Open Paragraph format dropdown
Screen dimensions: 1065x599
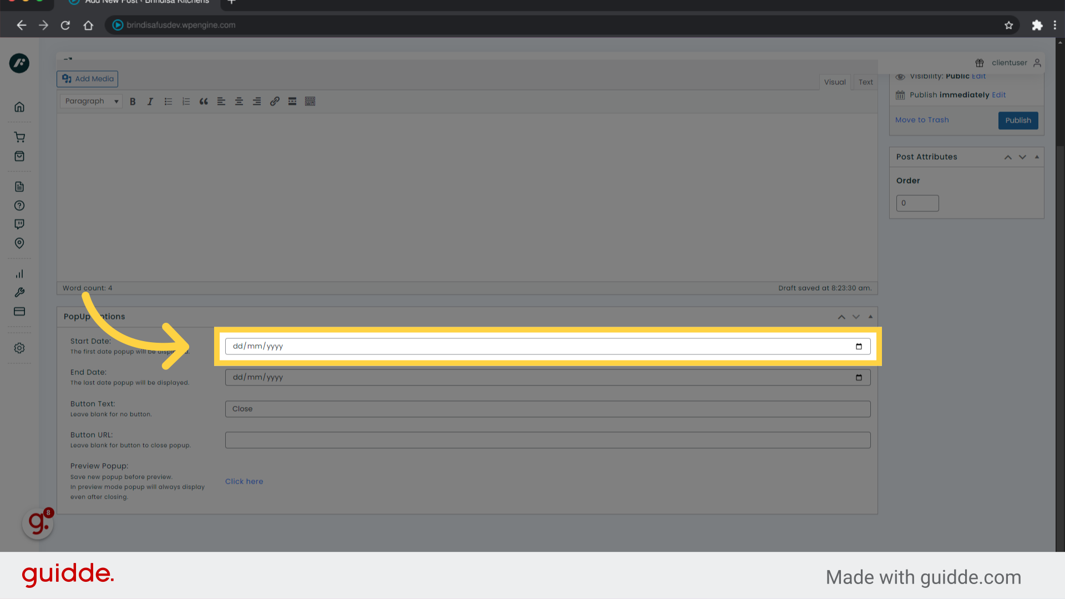pyautogui.click(x=91, y=101)
